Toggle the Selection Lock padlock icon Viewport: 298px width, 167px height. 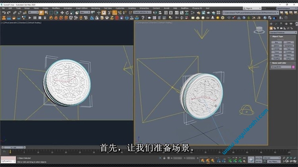pos(164,158)
